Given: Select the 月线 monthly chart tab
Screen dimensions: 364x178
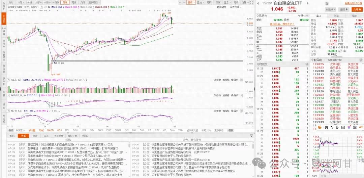Looking at the screenshot, I should point(83,2).
